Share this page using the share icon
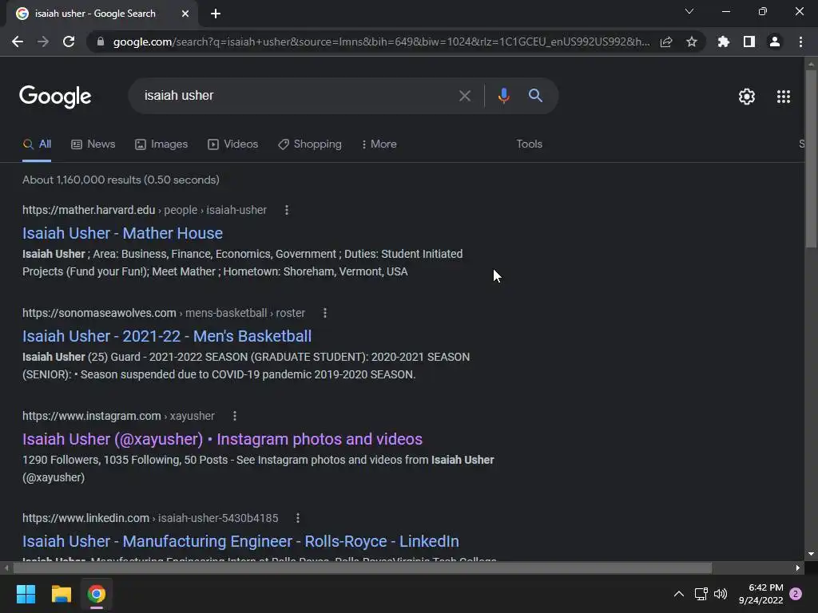The height and width of the screenshot is (613, 818). [x=666, y=42]
